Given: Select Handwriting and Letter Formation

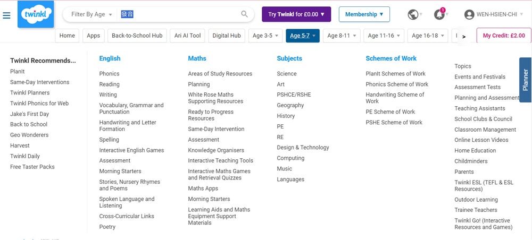Looking at the screenshot, I should tap(128, 126).
